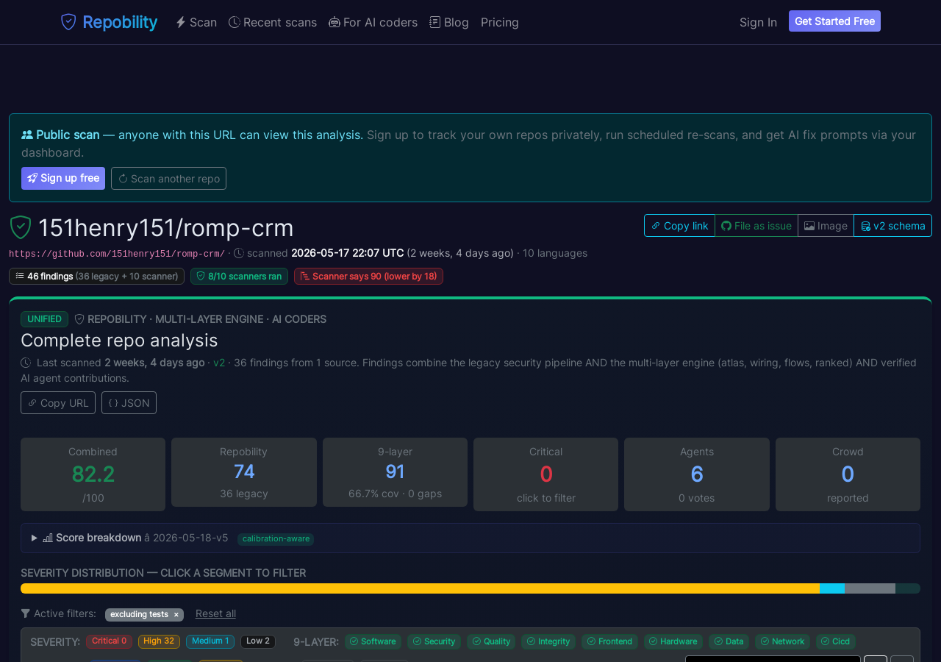Click the people icon beside Public scan

(27, 135)
